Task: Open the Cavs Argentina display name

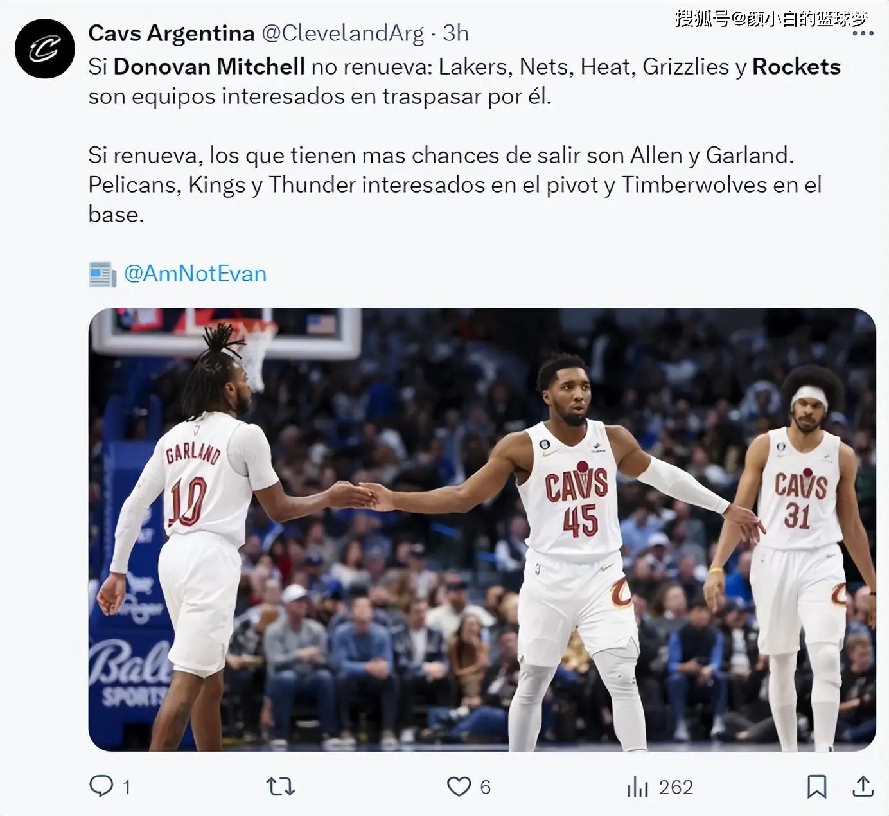Action: click(x=171, y=33)
